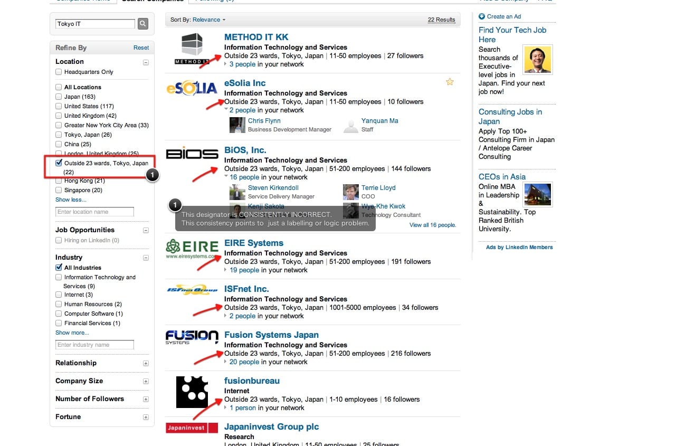Check the Human Resources (2) filter
676x446 pixels.
(59, 304)
